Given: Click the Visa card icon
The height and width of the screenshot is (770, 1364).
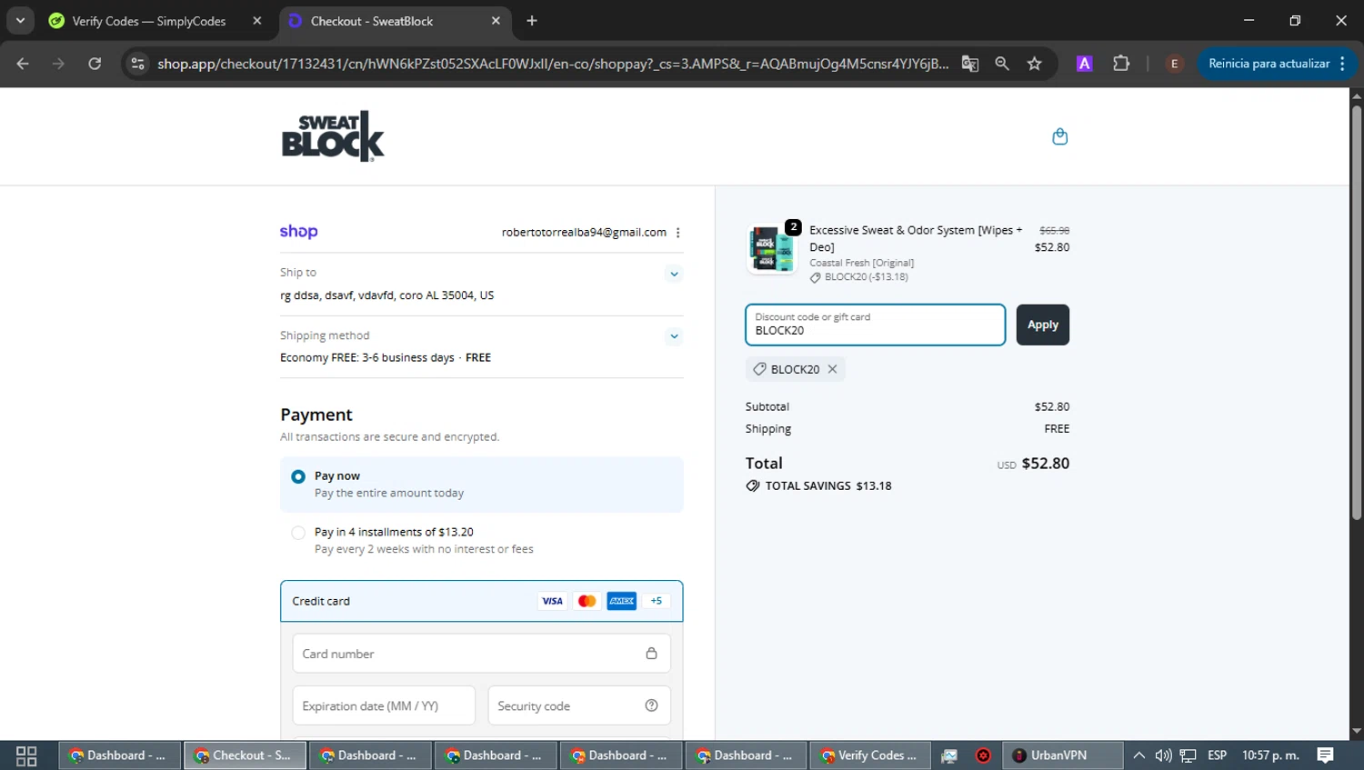Looking at the screenshot, I should point(552,601).
